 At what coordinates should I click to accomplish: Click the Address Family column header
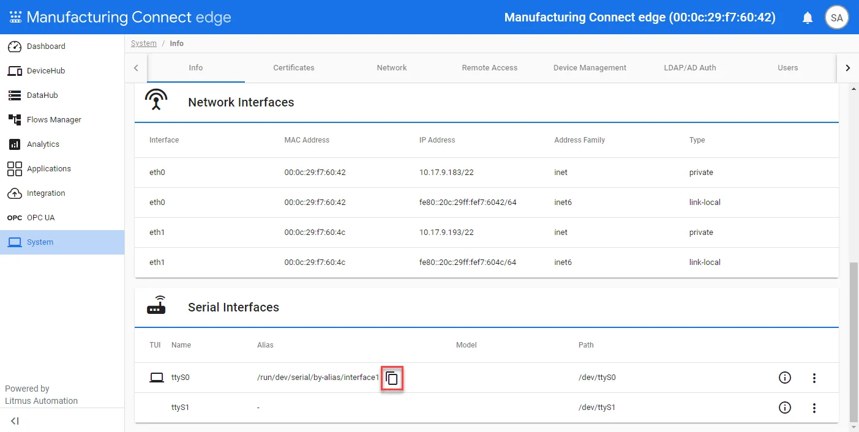[579, 140]
